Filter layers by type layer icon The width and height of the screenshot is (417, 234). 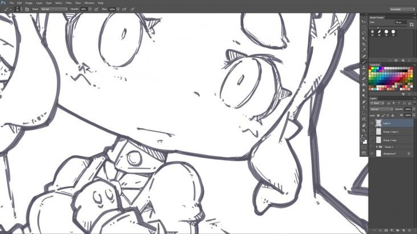[399, 103]
